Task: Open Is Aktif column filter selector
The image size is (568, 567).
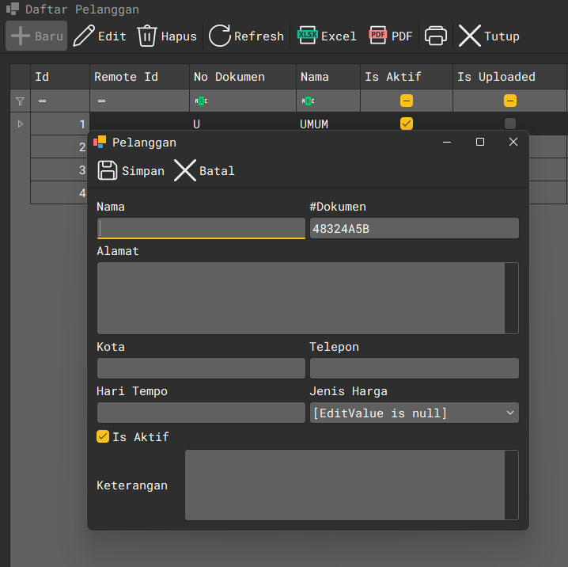Action: point(407,101)
